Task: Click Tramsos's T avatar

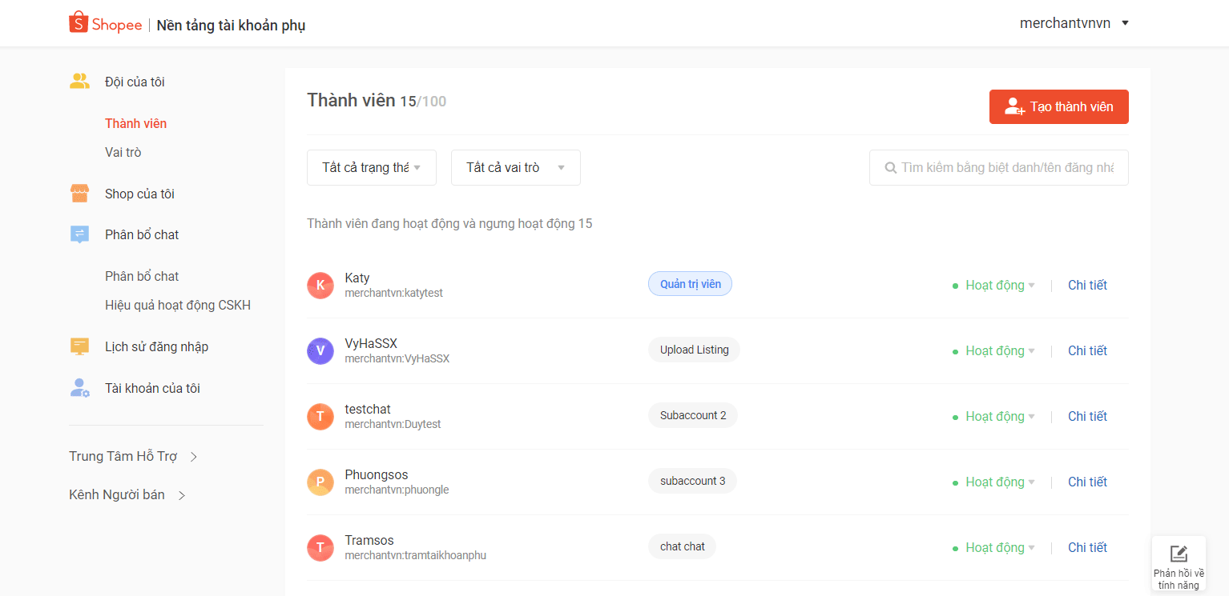Action: (x=320, y=548)
